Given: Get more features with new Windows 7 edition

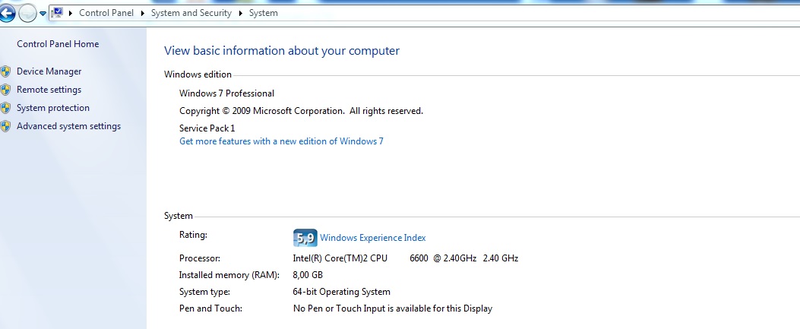Looking at the screenshot, I should tap(281, 141).
